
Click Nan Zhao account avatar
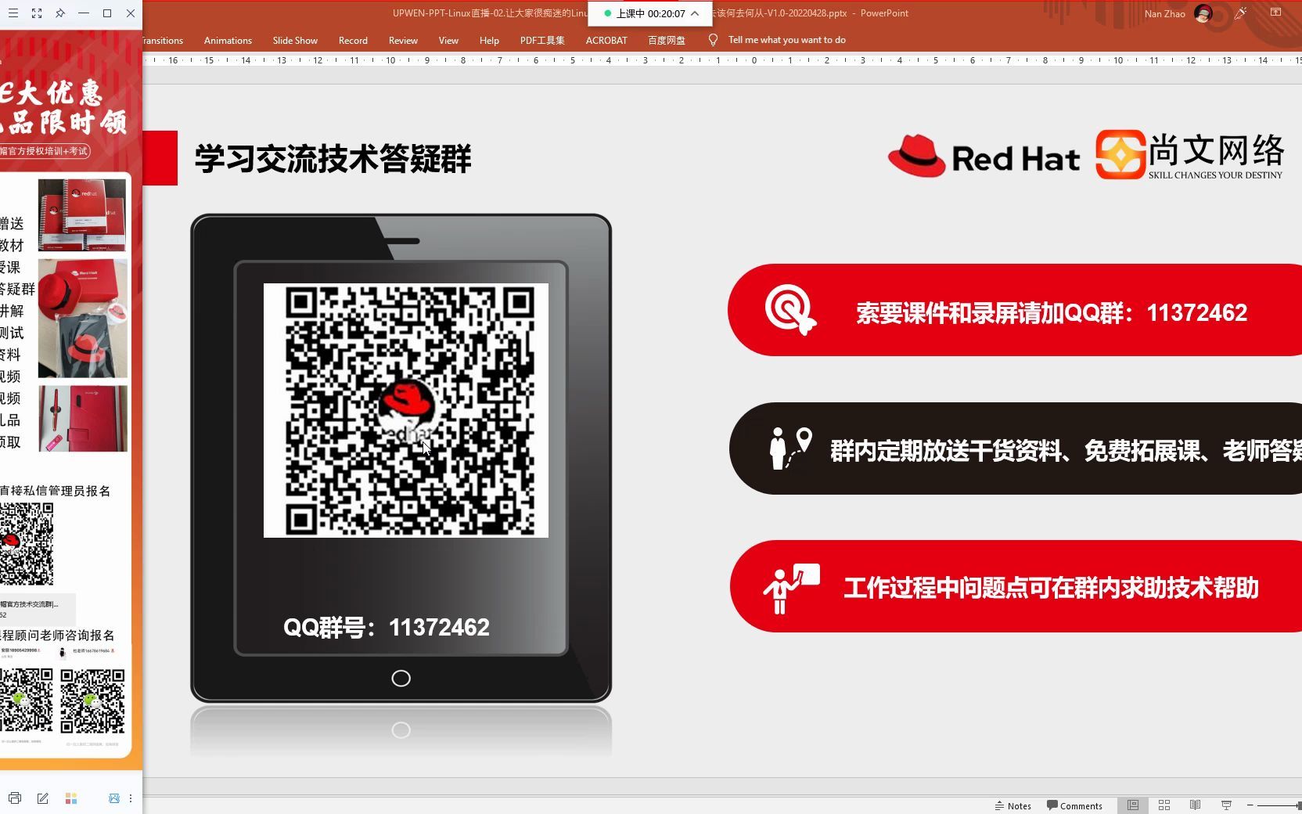coord(1203,13)
